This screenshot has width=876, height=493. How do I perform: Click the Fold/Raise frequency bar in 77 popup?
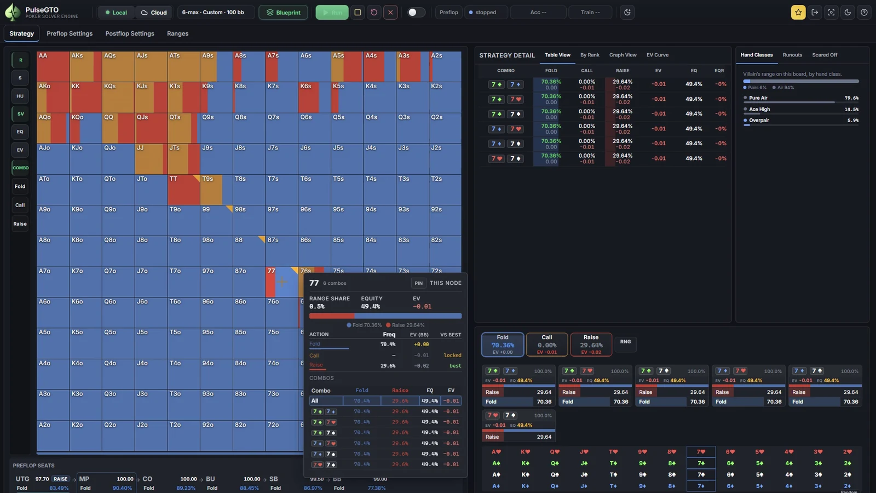(x=385, y=316)
